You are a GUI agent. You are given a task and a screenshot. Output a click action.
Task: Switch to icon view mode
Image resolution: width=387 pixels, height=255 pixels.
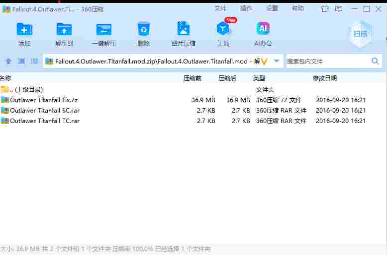point(21,61)
